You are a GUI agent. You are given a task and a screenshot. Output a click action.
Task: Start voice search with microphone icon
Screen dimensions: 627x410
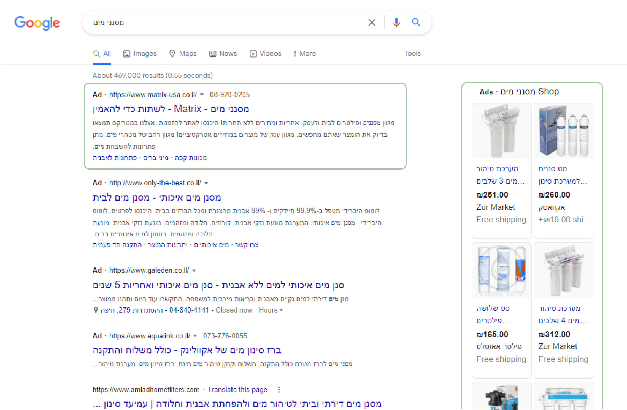[x=396, y=23]
